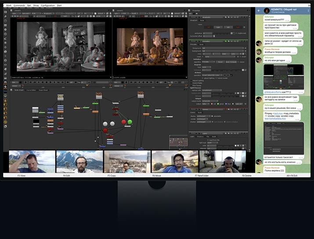Open the Configuration menu
This screenshot has width=314, height=239.
click(48, 5)
